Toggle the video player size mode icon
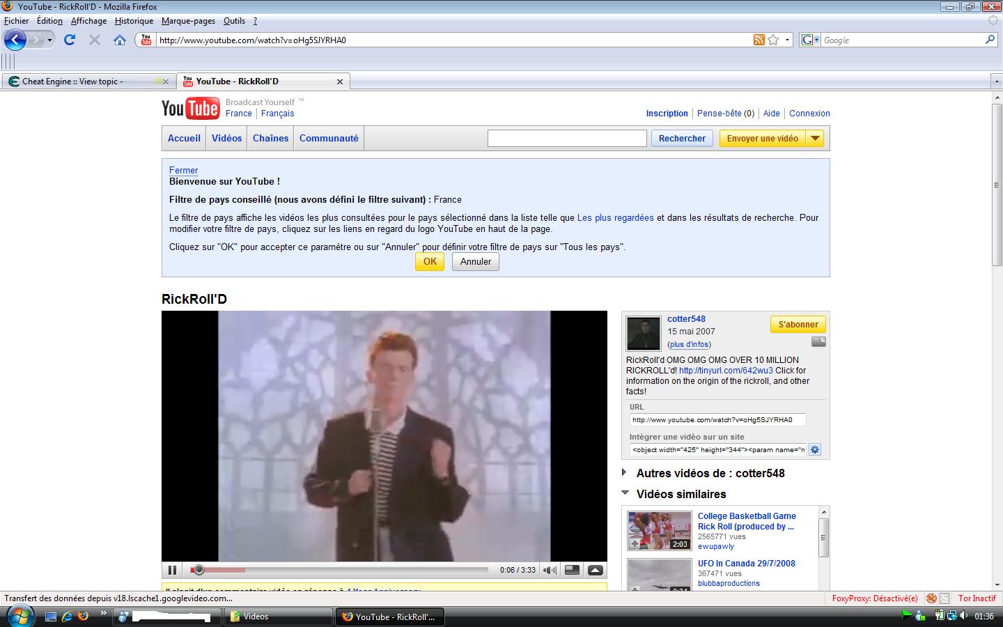Image resolution: width=1003 pixels, height=627 pixels. click(572, 570)
